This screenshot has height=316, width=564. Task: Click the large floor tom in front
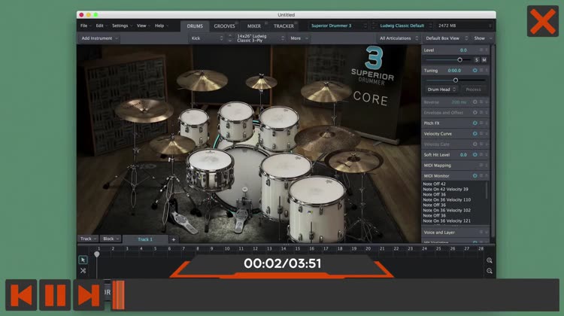point(317,208)
